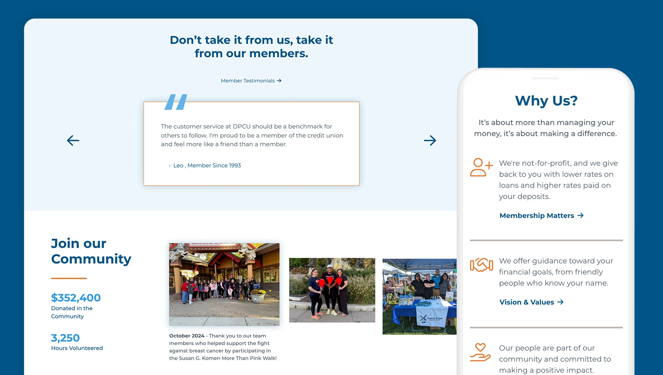Open the Member Testimonials link
The image size is (663, 375).
(x=251, y=81)
